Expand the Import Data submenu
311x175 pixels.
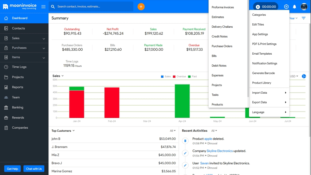[x=269, y=93]
